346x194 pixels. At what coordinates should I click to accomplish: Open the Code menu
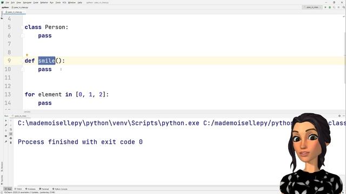[36, 3]
